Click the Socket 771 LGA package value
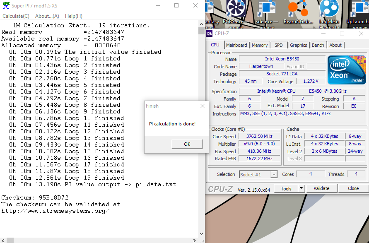The width and height of the screenshot is (369, 243). tap(282, 74)
